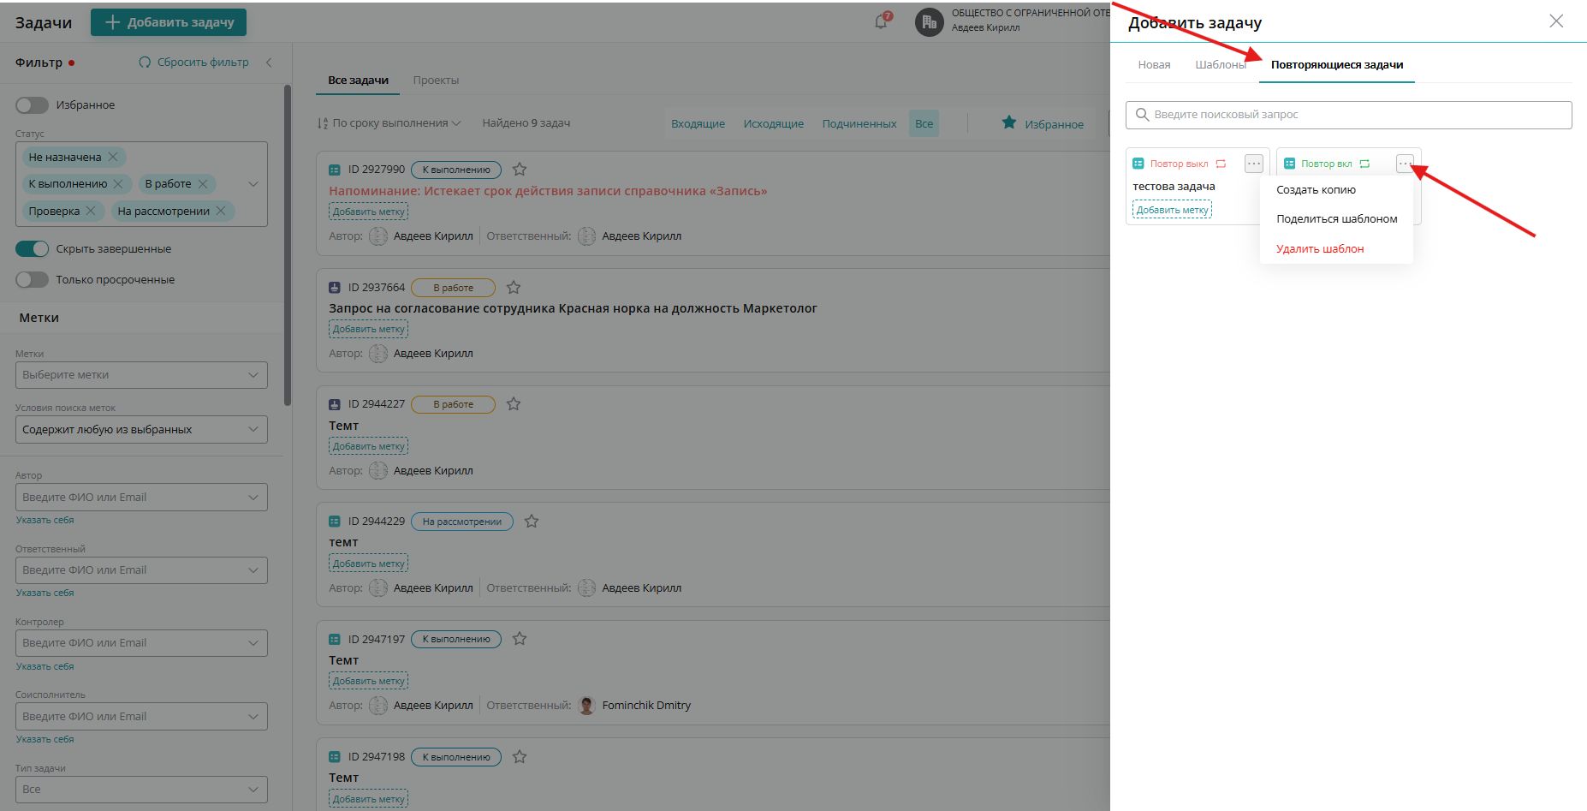Image resolution: width=1587 pixels, height=811 pixels.
Task: Open the «Новая» tab in add-task panel
Action: pyautogui.click(x=1154, y=65)
